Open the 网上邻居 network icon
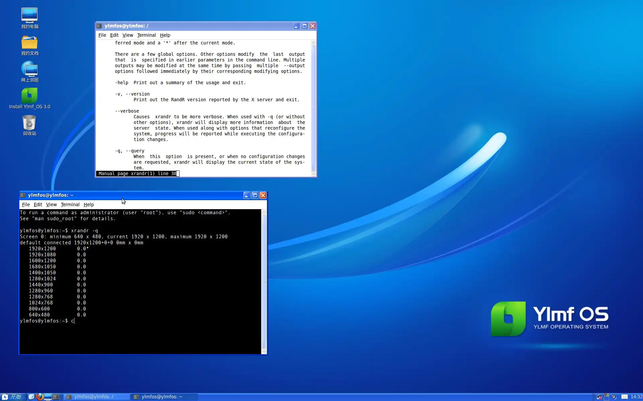The image size is (643, 401). 29,70
